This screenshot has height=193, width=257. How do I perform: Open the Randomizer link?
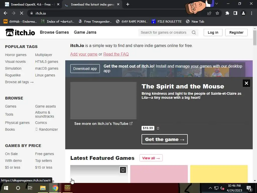click(x=46, y=129)
